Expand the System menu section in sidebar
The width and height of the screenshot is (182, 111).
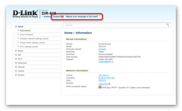37,75
